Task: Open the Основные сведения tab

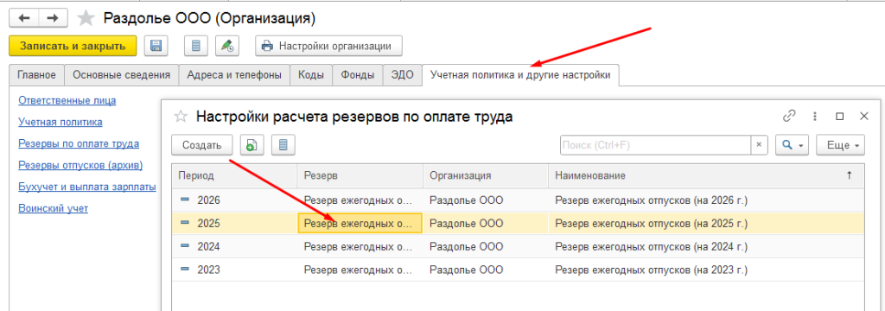Action: (121, 75)
